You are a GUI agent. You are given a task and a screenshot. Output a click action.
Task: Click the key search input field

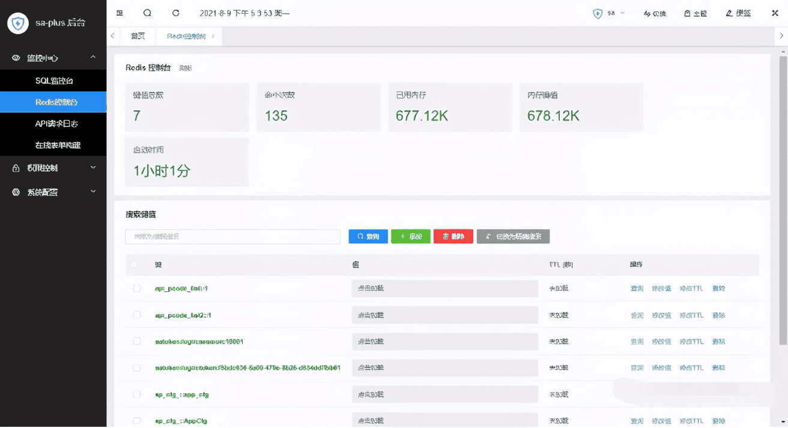233,236
